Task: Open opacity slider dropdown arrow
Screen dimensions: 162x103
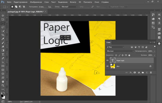Action: [x=155, y=51]
